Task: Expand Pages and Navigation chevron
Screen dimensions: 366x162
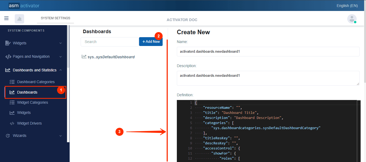Action: (61, 57)
